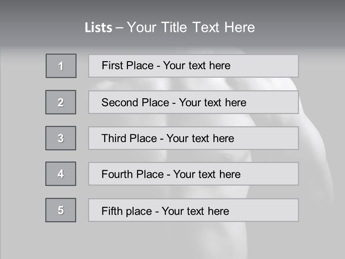
Task: Select the 'Your Title Text Here' heading text
Action: (191, 27)
